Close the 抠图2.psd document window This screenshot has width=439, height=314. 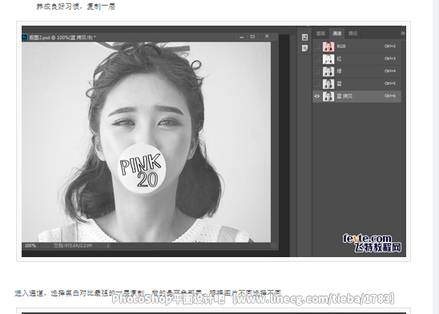tap(267, 36)
